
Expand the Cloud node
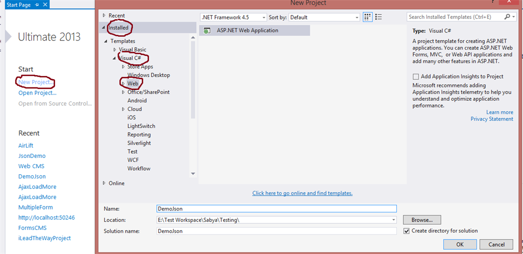coord(123,109)
